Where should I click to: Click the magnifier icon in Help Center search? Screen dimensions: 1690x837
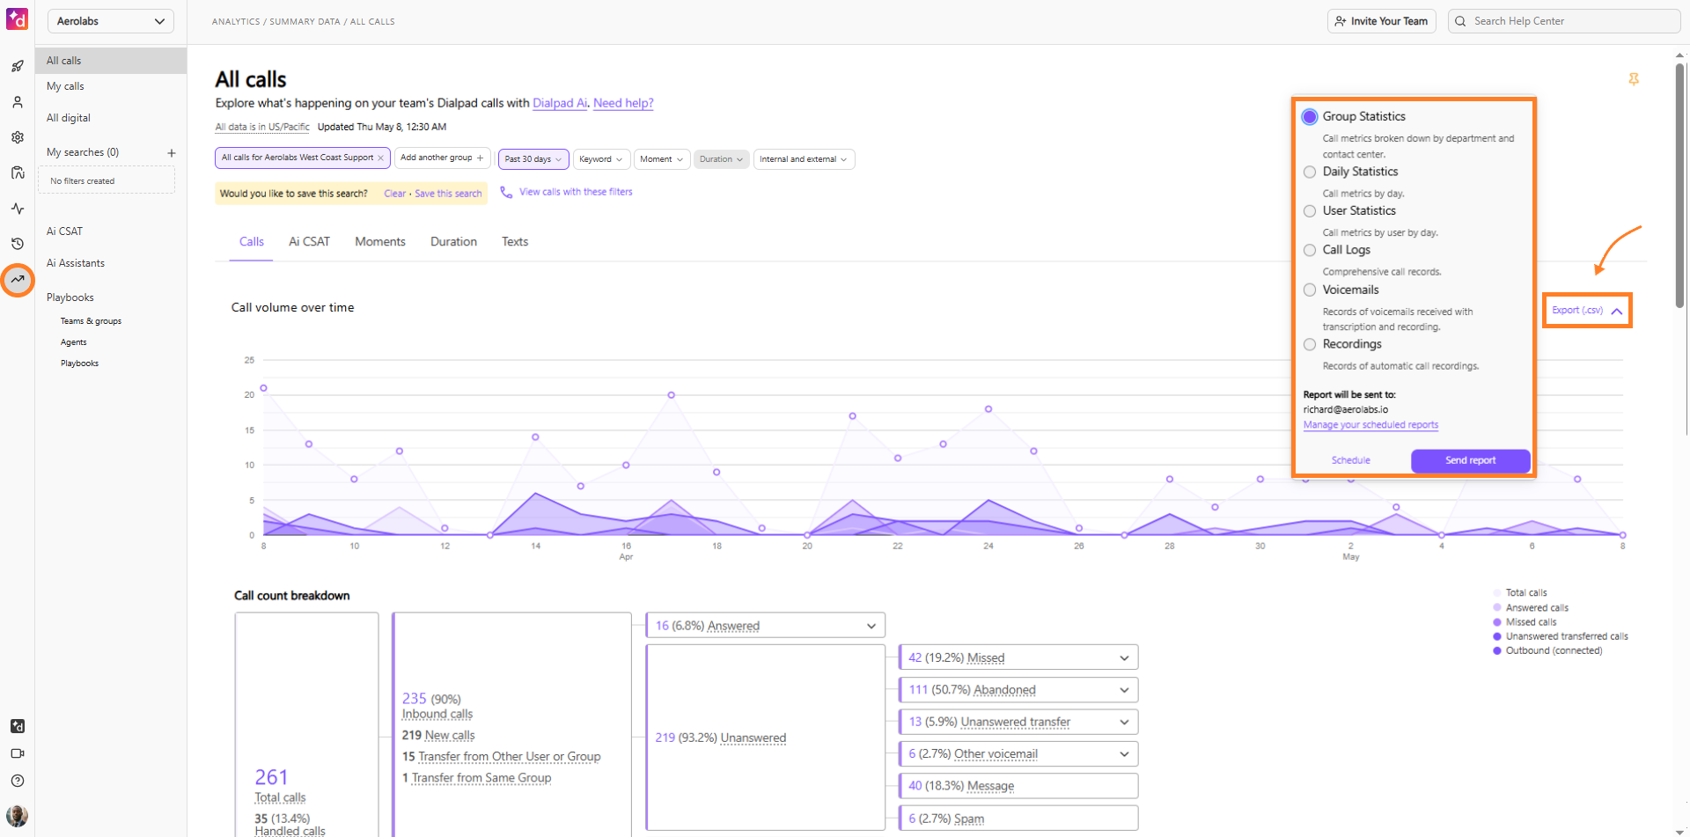pos(1461,21)
